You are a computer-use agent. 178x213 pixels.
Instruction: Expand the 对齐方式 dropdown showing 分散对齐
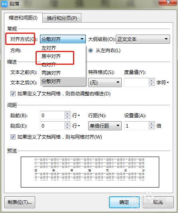coord(63,39)
